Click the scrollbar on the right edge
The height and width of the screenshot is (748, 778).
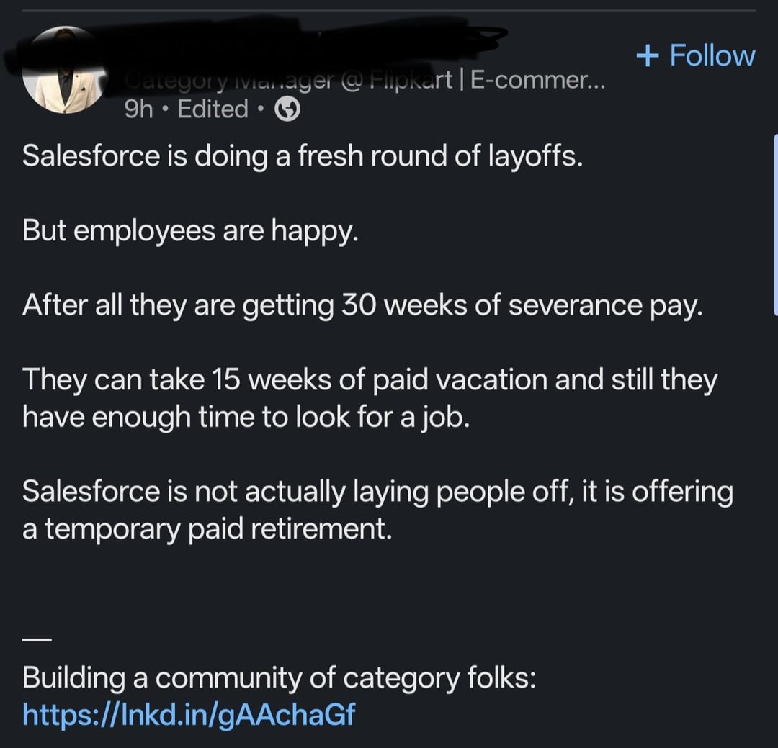tap(776, 224)
